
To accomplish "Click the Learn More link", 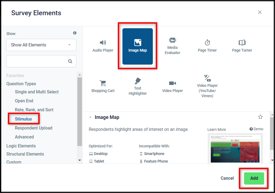I will pos(217,129).
